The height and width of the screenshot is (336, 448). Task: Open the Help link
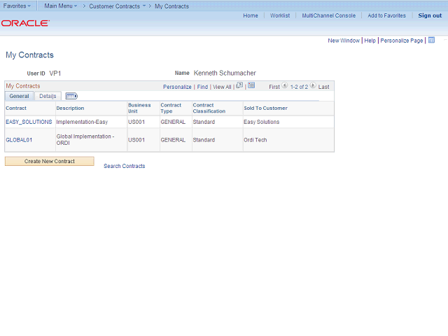(370, 41)
